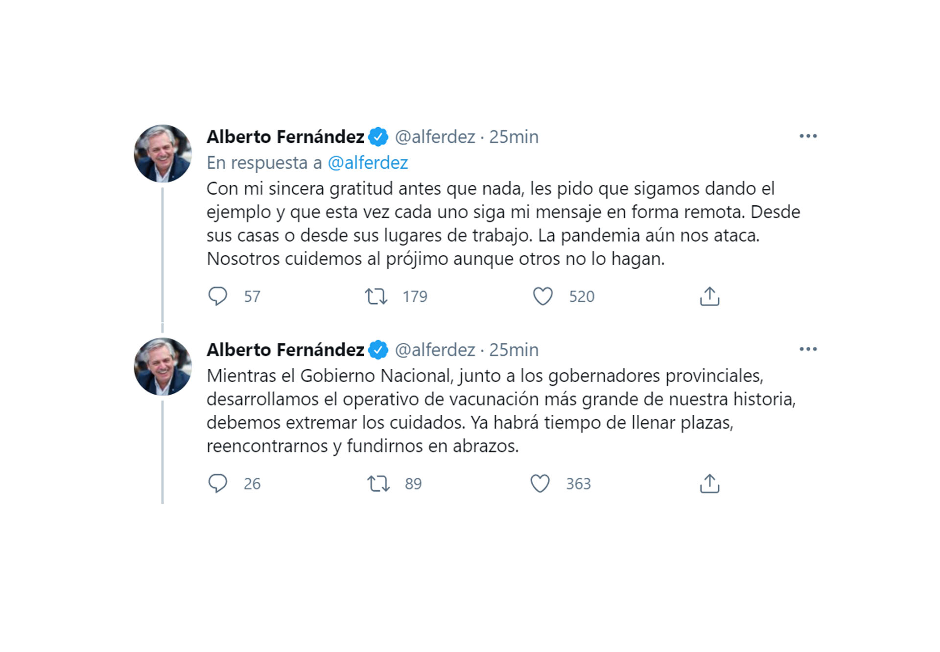This screenshot has height=652, width=940.
Task: Retweet the first tweet with 179 retweets
Action: 376,296
